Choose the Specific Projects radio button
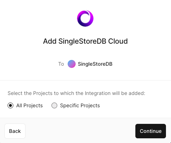Screen dimensions: 171x143 pyautogui.click(x=54, y=105)
